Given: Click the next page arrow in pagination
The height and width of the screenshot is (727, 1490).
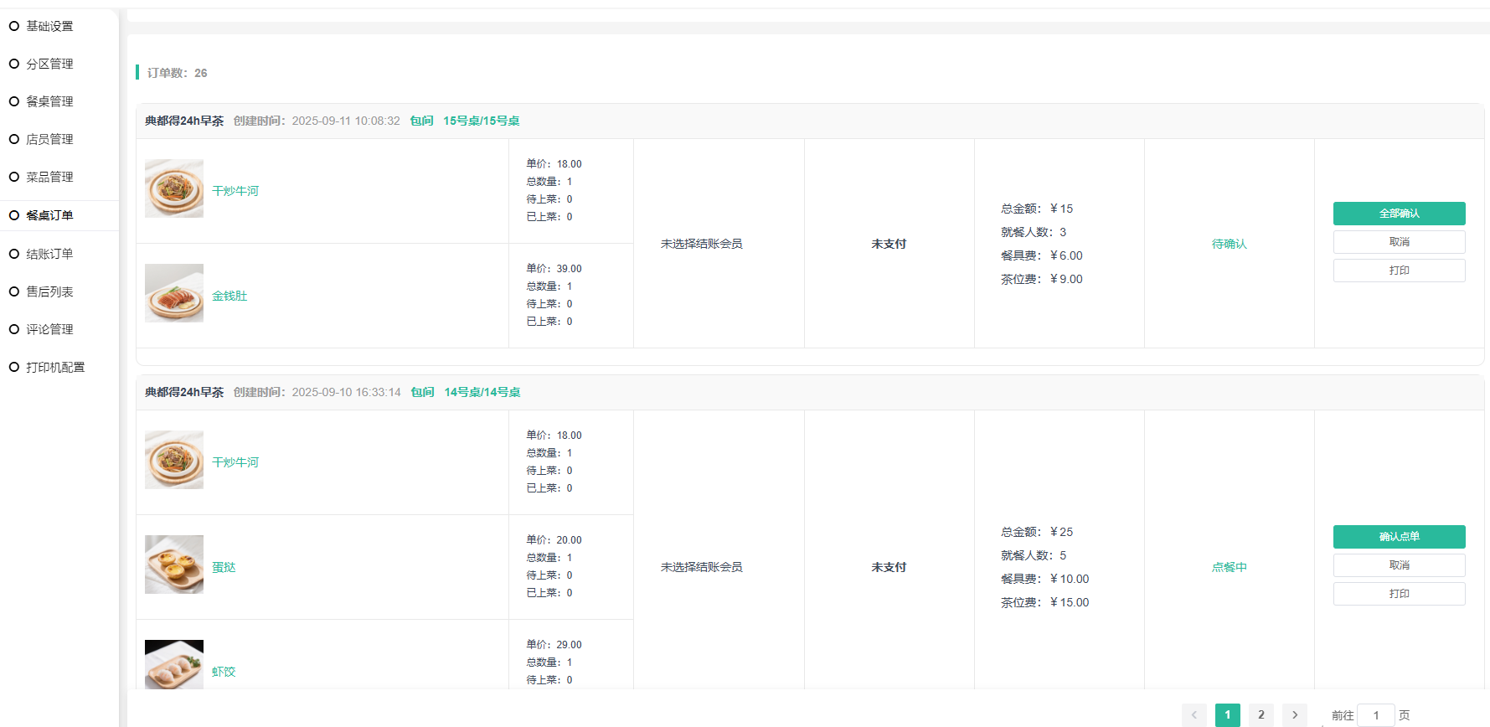Looking at the screenshot, I should [1294, 714].
